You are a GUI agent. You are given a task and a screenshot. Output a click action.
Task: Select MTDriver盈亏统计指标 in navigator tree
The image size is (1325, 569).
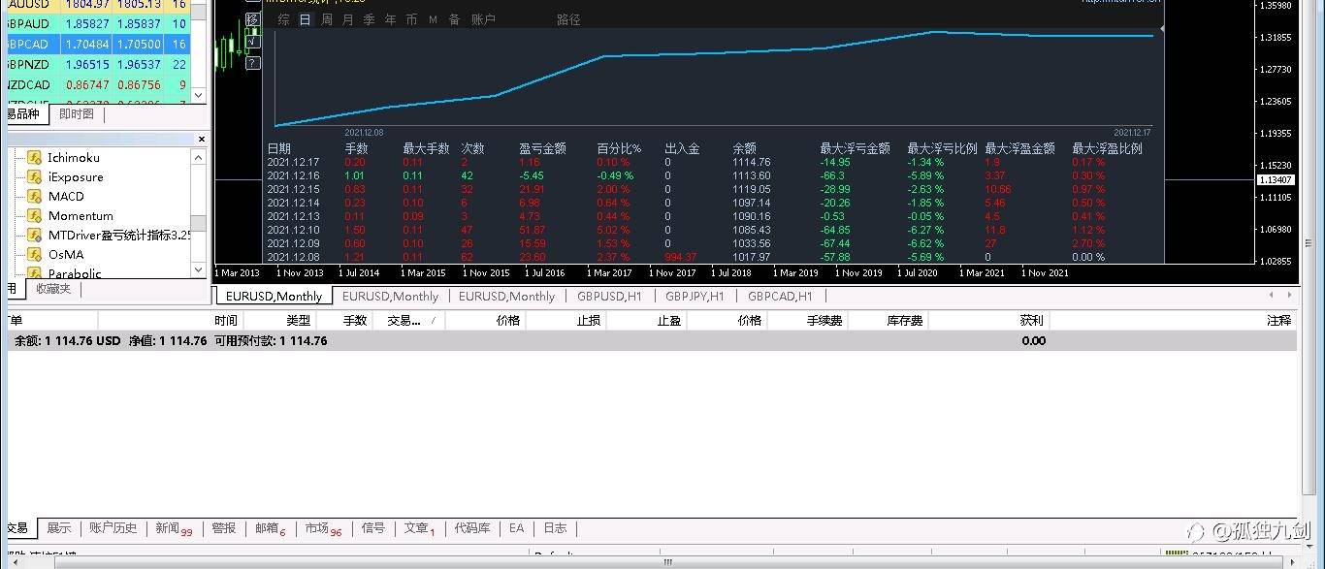(x=119, y=235)
